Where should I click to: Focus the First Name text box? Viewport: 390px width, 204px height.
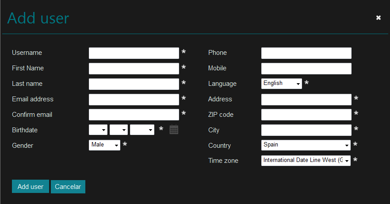click(x=134, y=69)
